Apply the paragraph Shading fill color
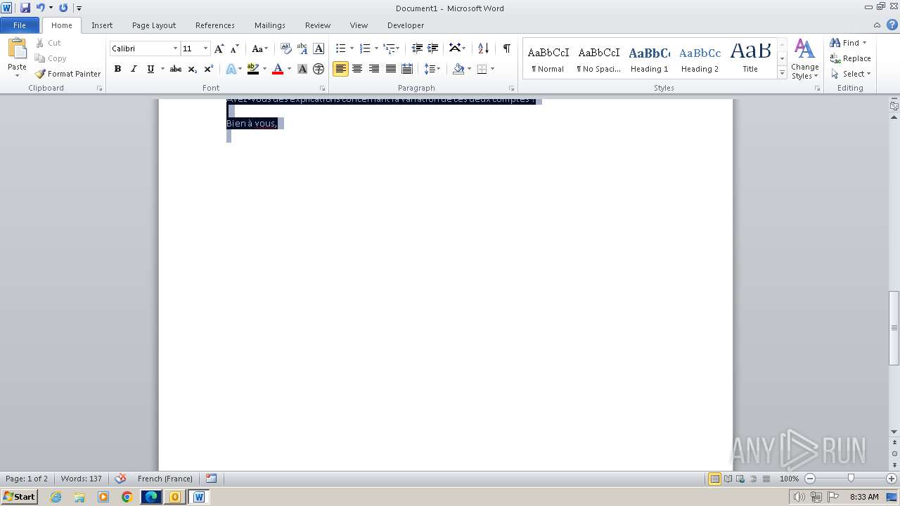The height and width of the screenshot is (506, 900). point(458,69)
